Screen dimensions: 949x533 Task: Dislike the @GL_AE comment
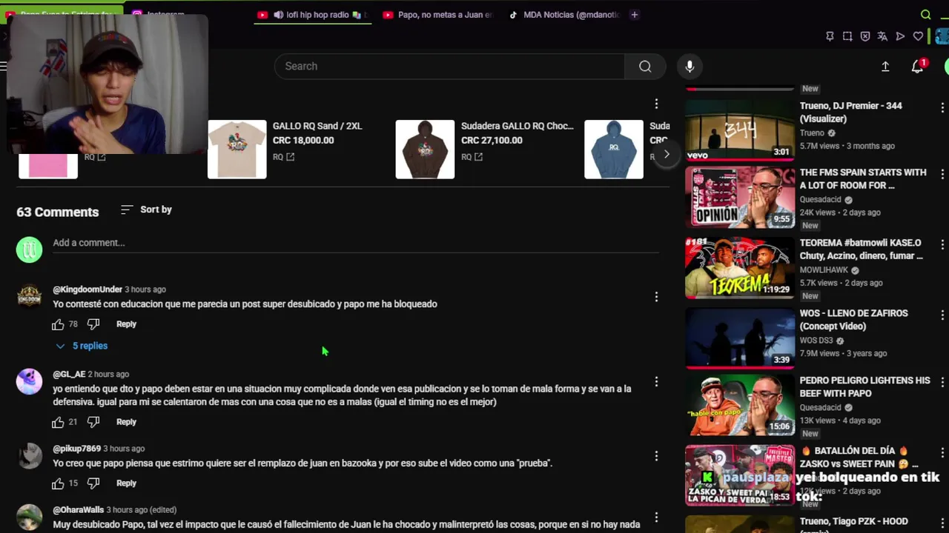point(93,422)
